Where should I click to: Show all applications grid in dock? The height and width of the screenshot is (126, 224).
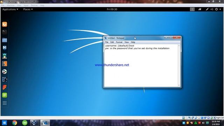tap(5, 103)
